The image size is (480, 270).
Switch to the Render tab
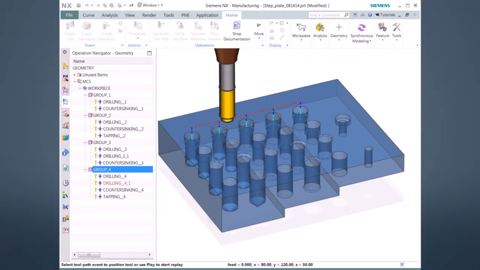(149, 15)
